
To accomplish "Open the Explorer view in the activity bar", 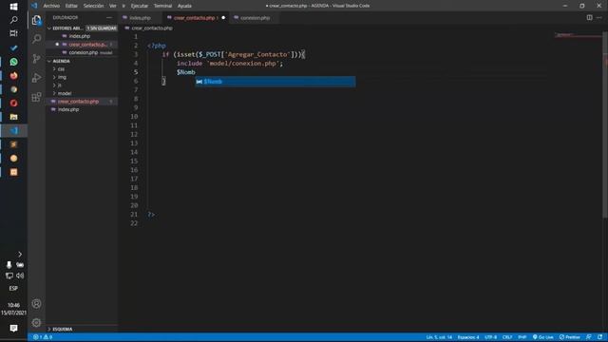I will click(x=36, y=20).
